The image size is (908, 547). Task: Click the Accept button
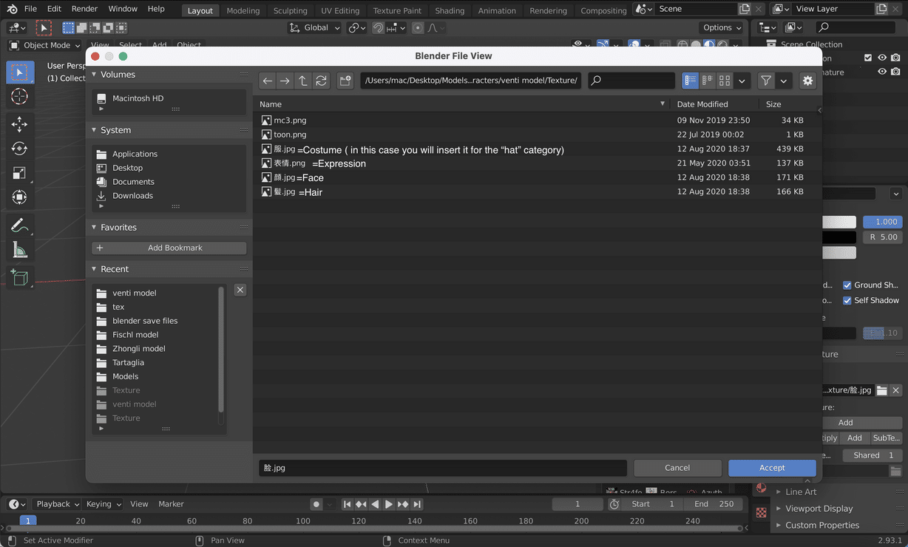(x=771, y=467)
